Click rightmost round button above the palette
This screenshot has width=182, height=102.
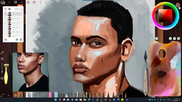tap(179, 39)
